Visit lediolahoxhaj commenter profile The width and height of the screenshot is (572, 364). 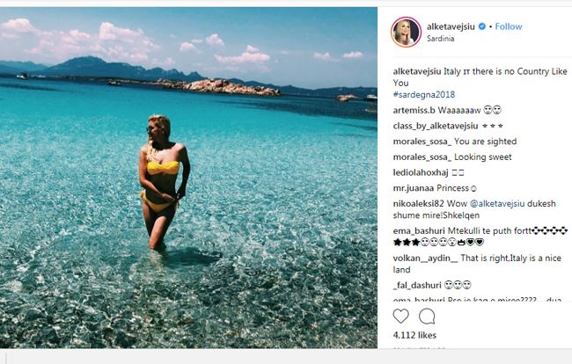pyautogui.click(x=421, y=172)
